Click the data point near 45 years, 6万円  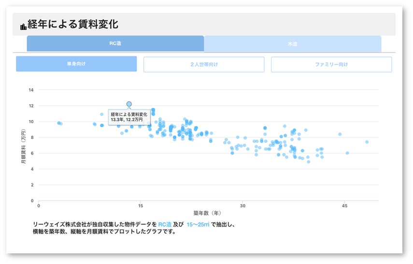click(x=347, y=153)
